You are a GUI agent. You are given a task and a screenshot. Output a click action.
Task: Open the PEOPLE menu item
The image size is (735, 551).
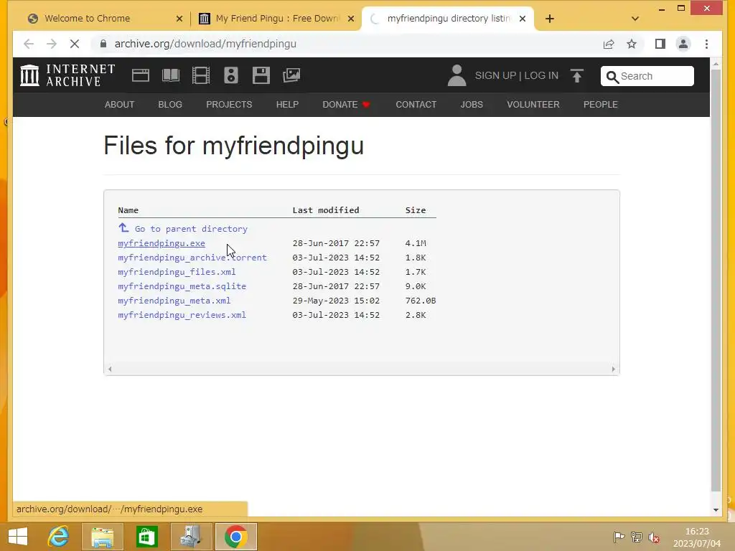[x=601, y=105]
